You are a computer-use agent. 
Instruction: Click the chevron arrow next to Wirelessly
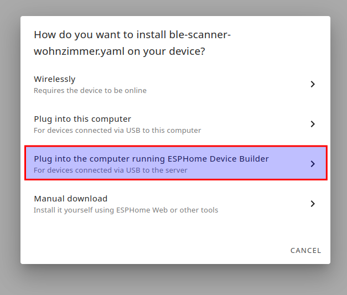tap(313, 84)
